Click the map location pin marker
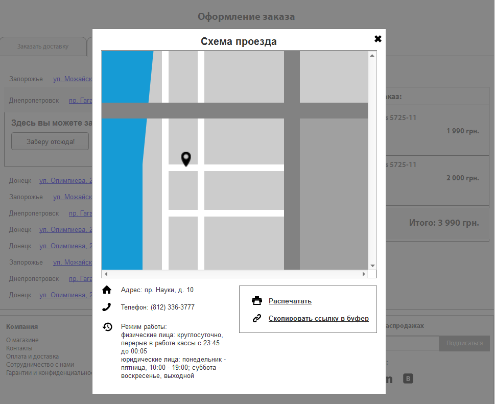This screenshot has height=404, width=495. [x=186, y=159]
